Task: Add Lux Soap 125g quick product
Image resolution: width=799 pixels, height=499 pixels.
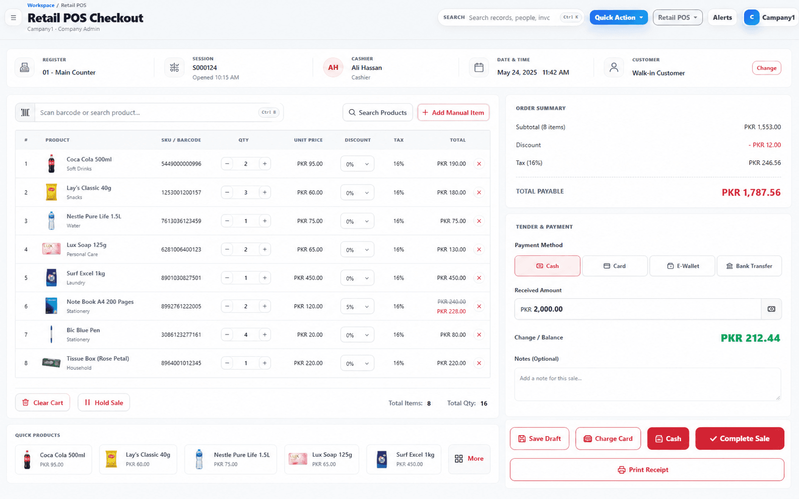Action: pyautogui.click(x=321, y=459)
